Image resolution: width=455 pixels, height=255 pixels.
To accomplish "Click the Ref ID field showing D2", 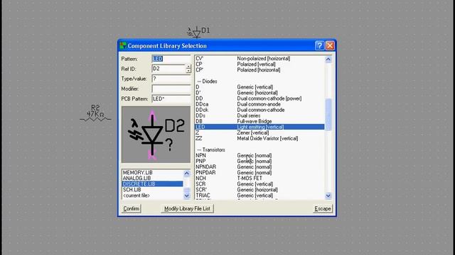I will [x=168, y=69].
